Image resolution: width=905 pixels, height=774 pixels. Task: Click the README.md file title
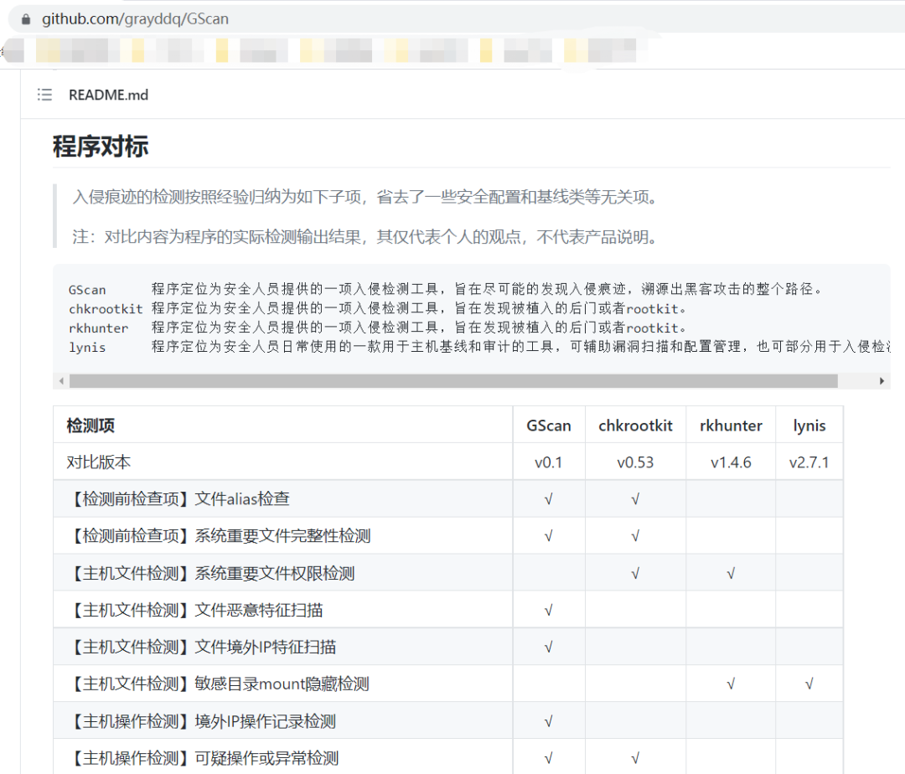click(x=108, y=95)
